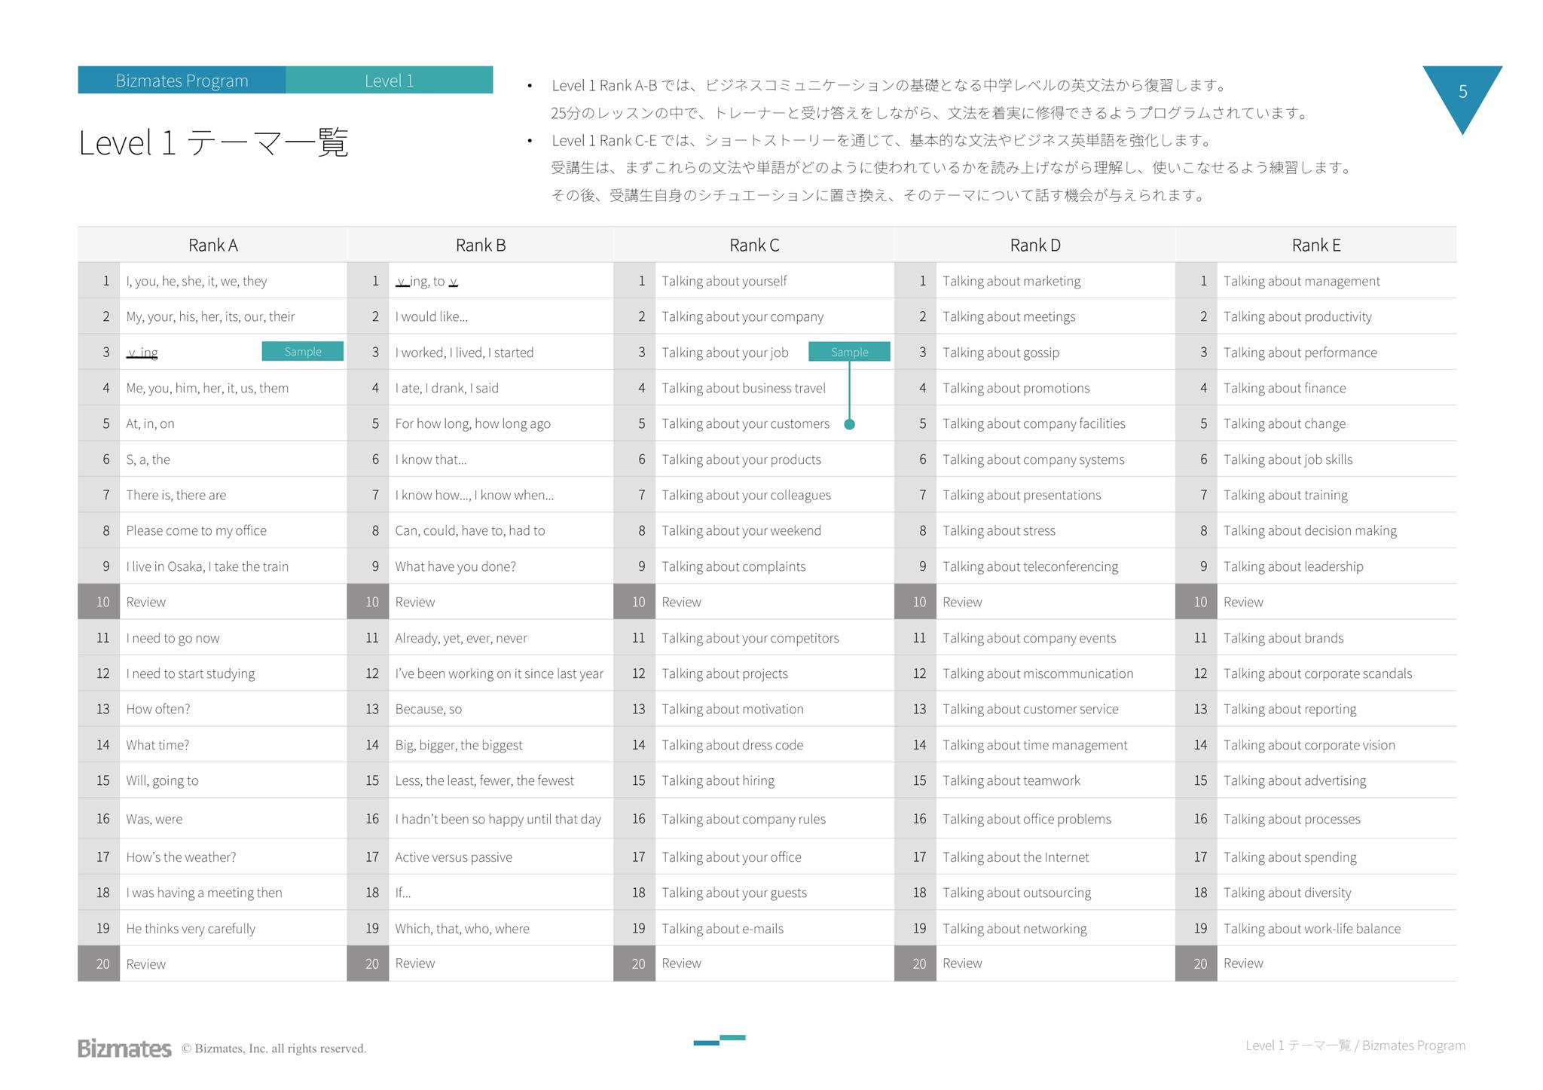Select the Level 1 header tab
Image resolution: width=1543 pixels, height=1090 pixels.
(x=389, y=81)
